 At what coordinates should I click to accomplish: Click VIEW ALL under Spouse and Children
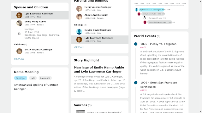tap(19, 59)
